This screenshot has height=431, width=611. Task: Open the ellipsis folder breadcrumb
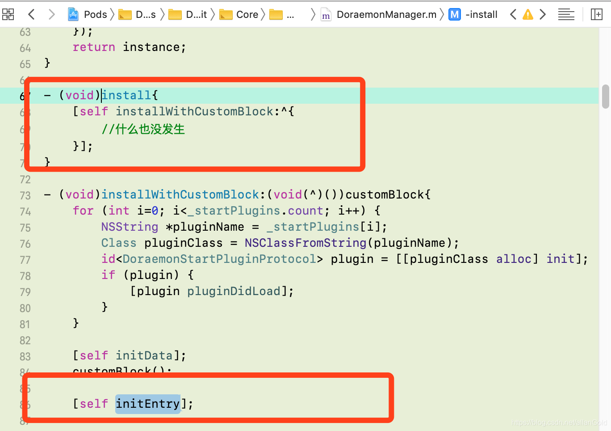[x=282, y=14]
